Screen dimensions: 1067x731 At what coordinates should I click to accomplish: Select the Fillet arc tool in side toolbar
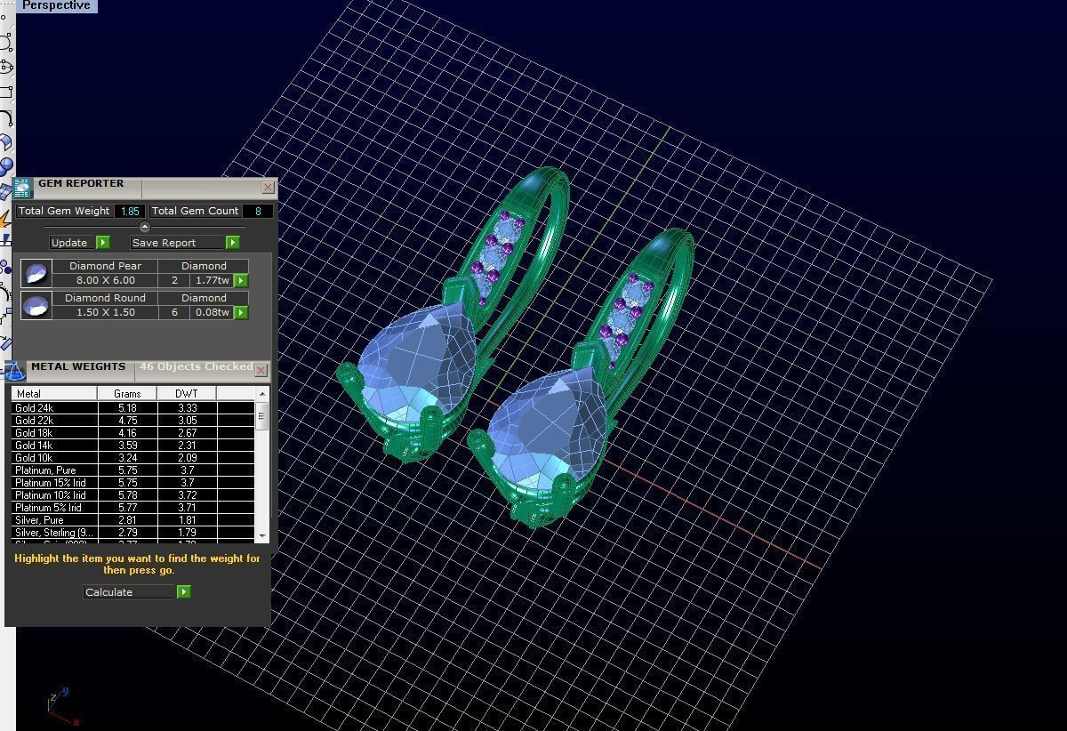(5, 117)
